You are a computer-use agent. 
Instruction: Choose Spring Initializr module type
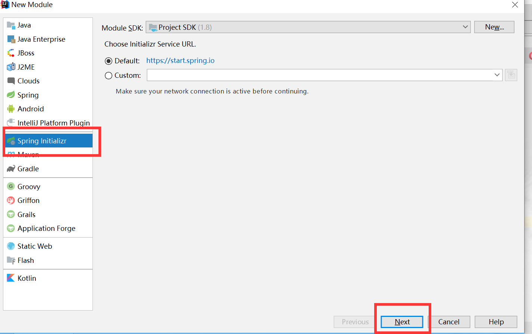48,141
